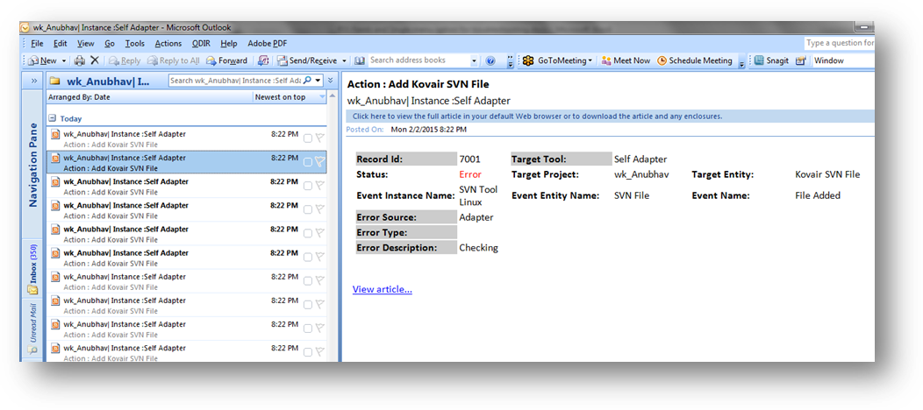Click the Search address books field

418,60
